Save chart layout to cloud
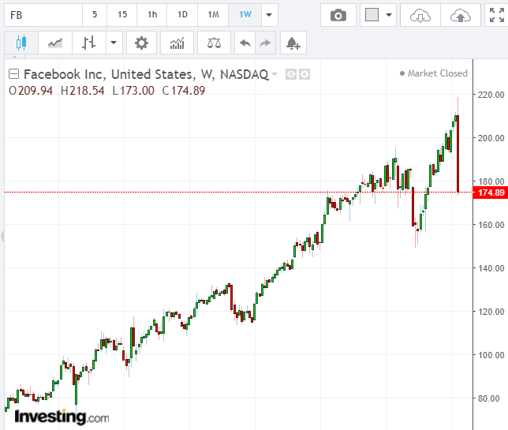Viewport: 508px width, 430px height. point(460,15)
